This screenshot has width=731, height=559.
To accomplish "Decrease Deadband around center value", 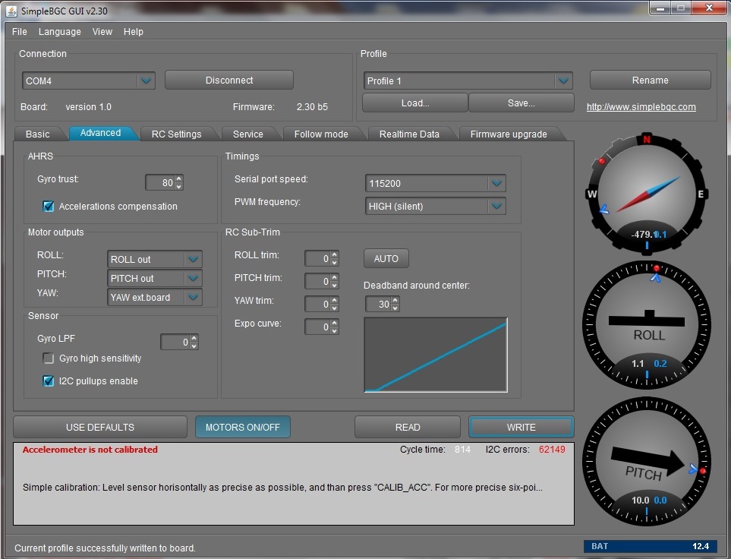I will 395,308.
